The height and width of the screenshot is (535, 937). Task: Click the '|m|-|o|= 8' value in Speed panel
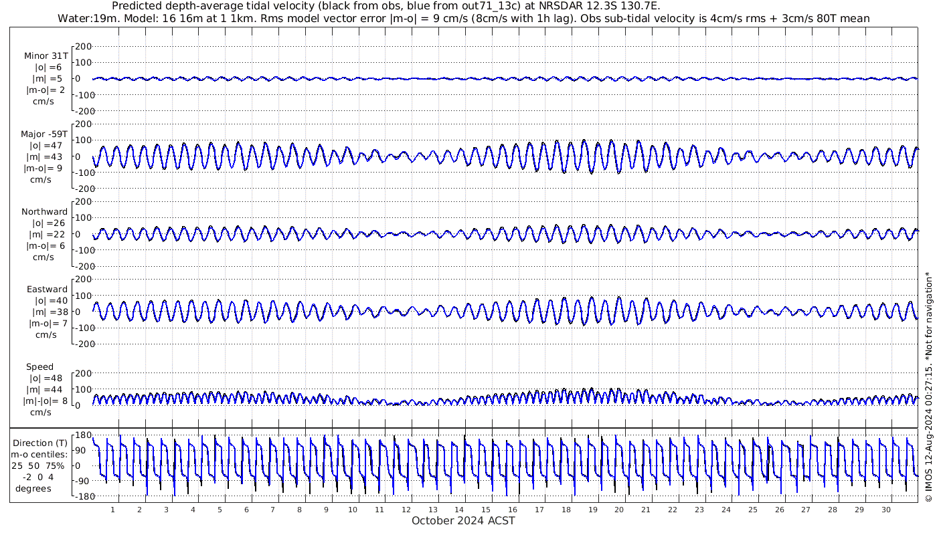[x=46, y=401]
